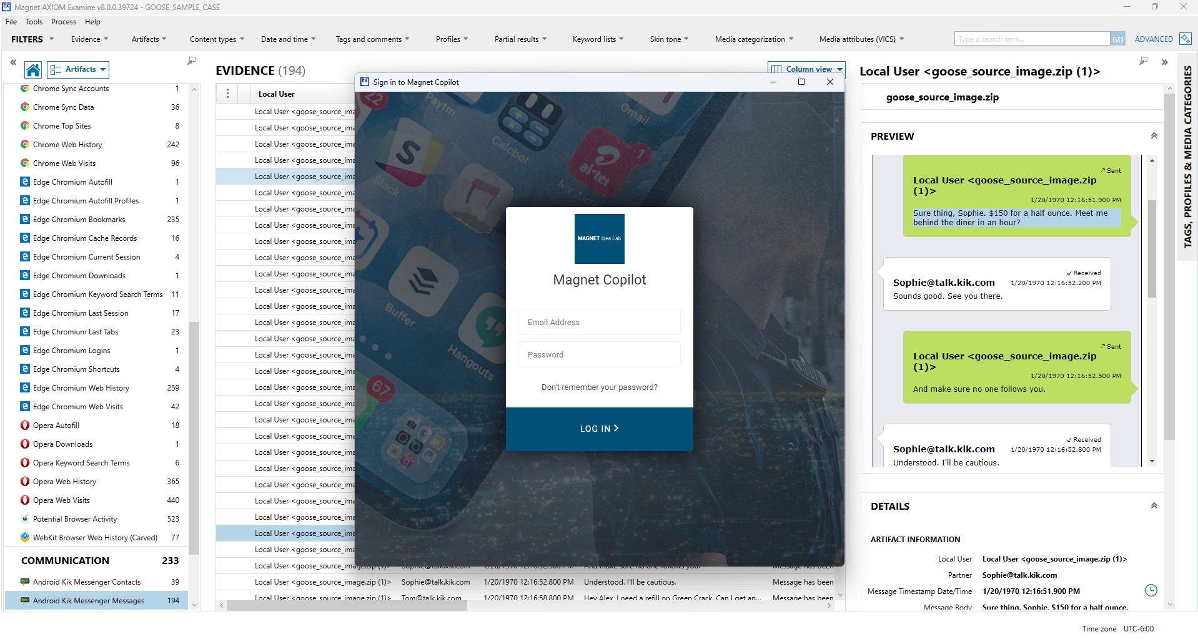Pin the right details panel

click(1144, 61)
